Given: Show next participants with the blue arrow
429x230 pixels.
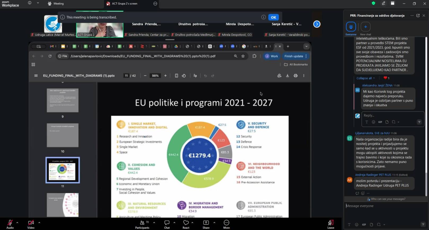Looking at the screenshot, I should pyautogui.click(x=317, y=24).
